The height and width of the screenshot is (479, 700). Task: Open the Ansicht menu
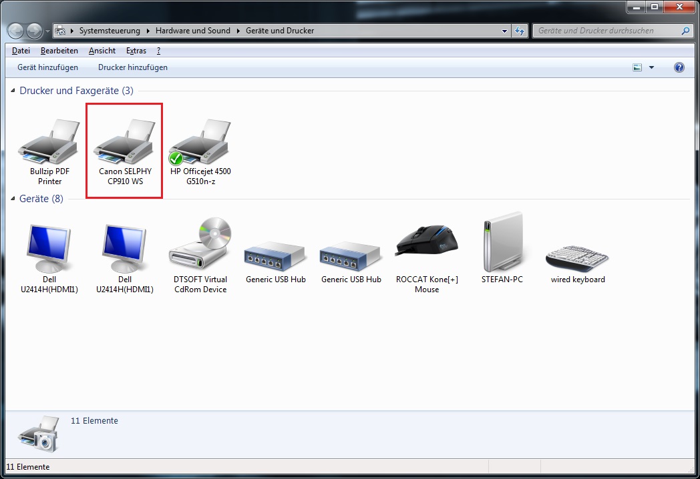(x=102, y=51)
